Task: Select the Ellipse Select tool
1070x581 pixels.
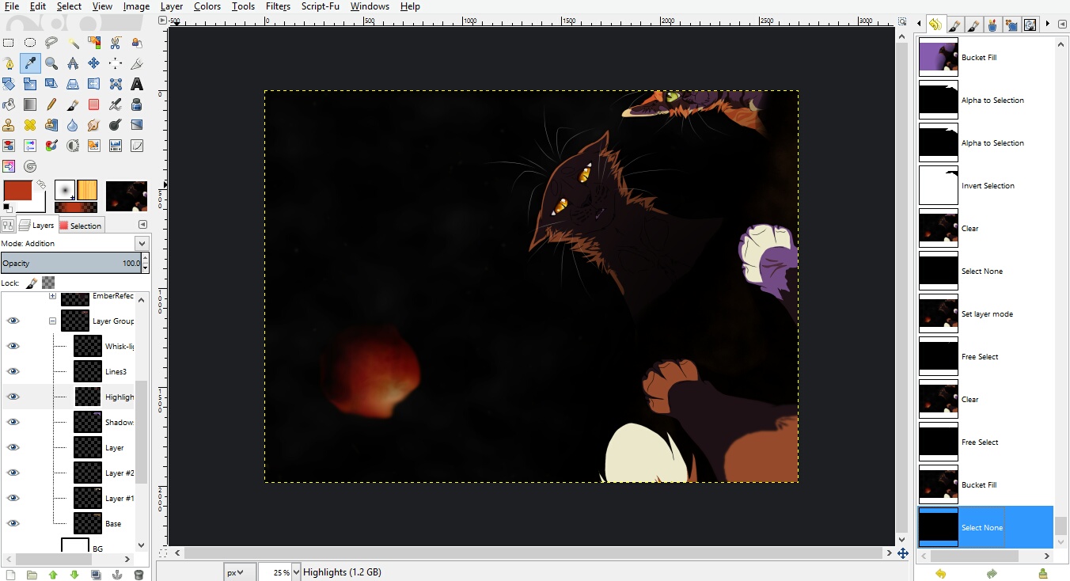Action: click(30, 43)
